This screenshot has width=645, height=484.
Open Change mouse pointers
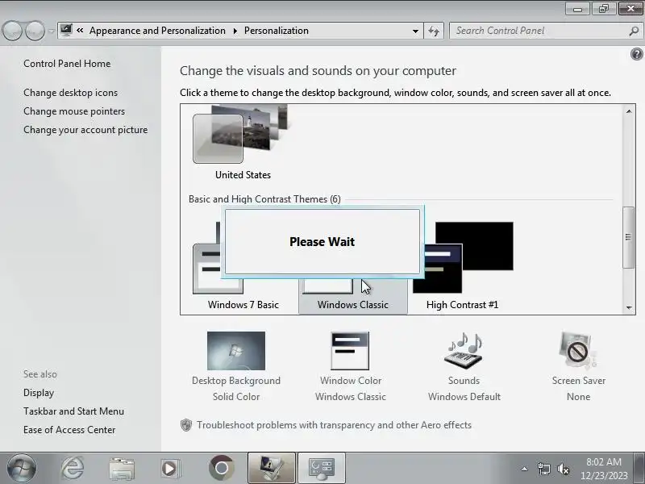74,111
